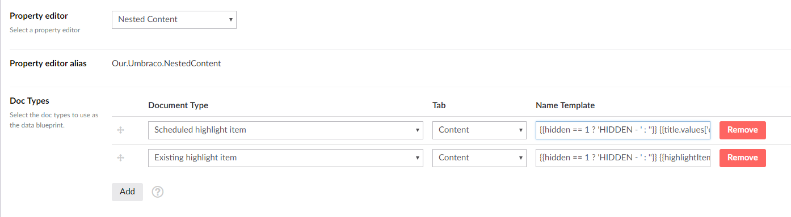
Task: Focus the name template field containing highlightItem
Action: (x=623, y=158)
